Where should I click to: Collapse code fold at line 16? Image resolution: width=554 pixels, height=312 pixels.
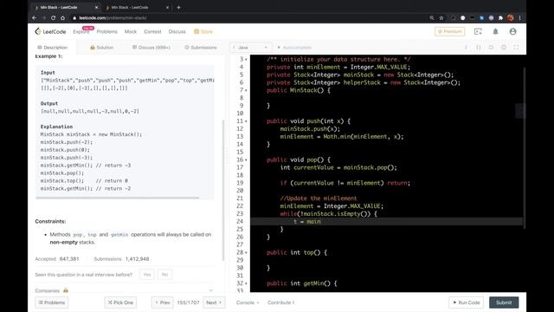246,159
